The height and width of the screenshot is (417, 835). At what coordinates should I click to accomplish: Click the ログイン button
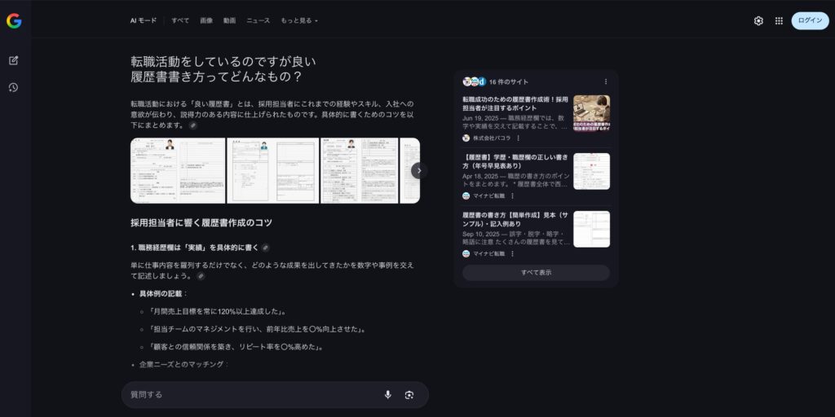click(810, 21)
